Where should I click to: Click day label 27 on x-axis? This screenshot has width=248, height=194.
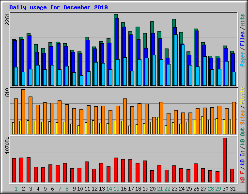[x=203, y=189]
